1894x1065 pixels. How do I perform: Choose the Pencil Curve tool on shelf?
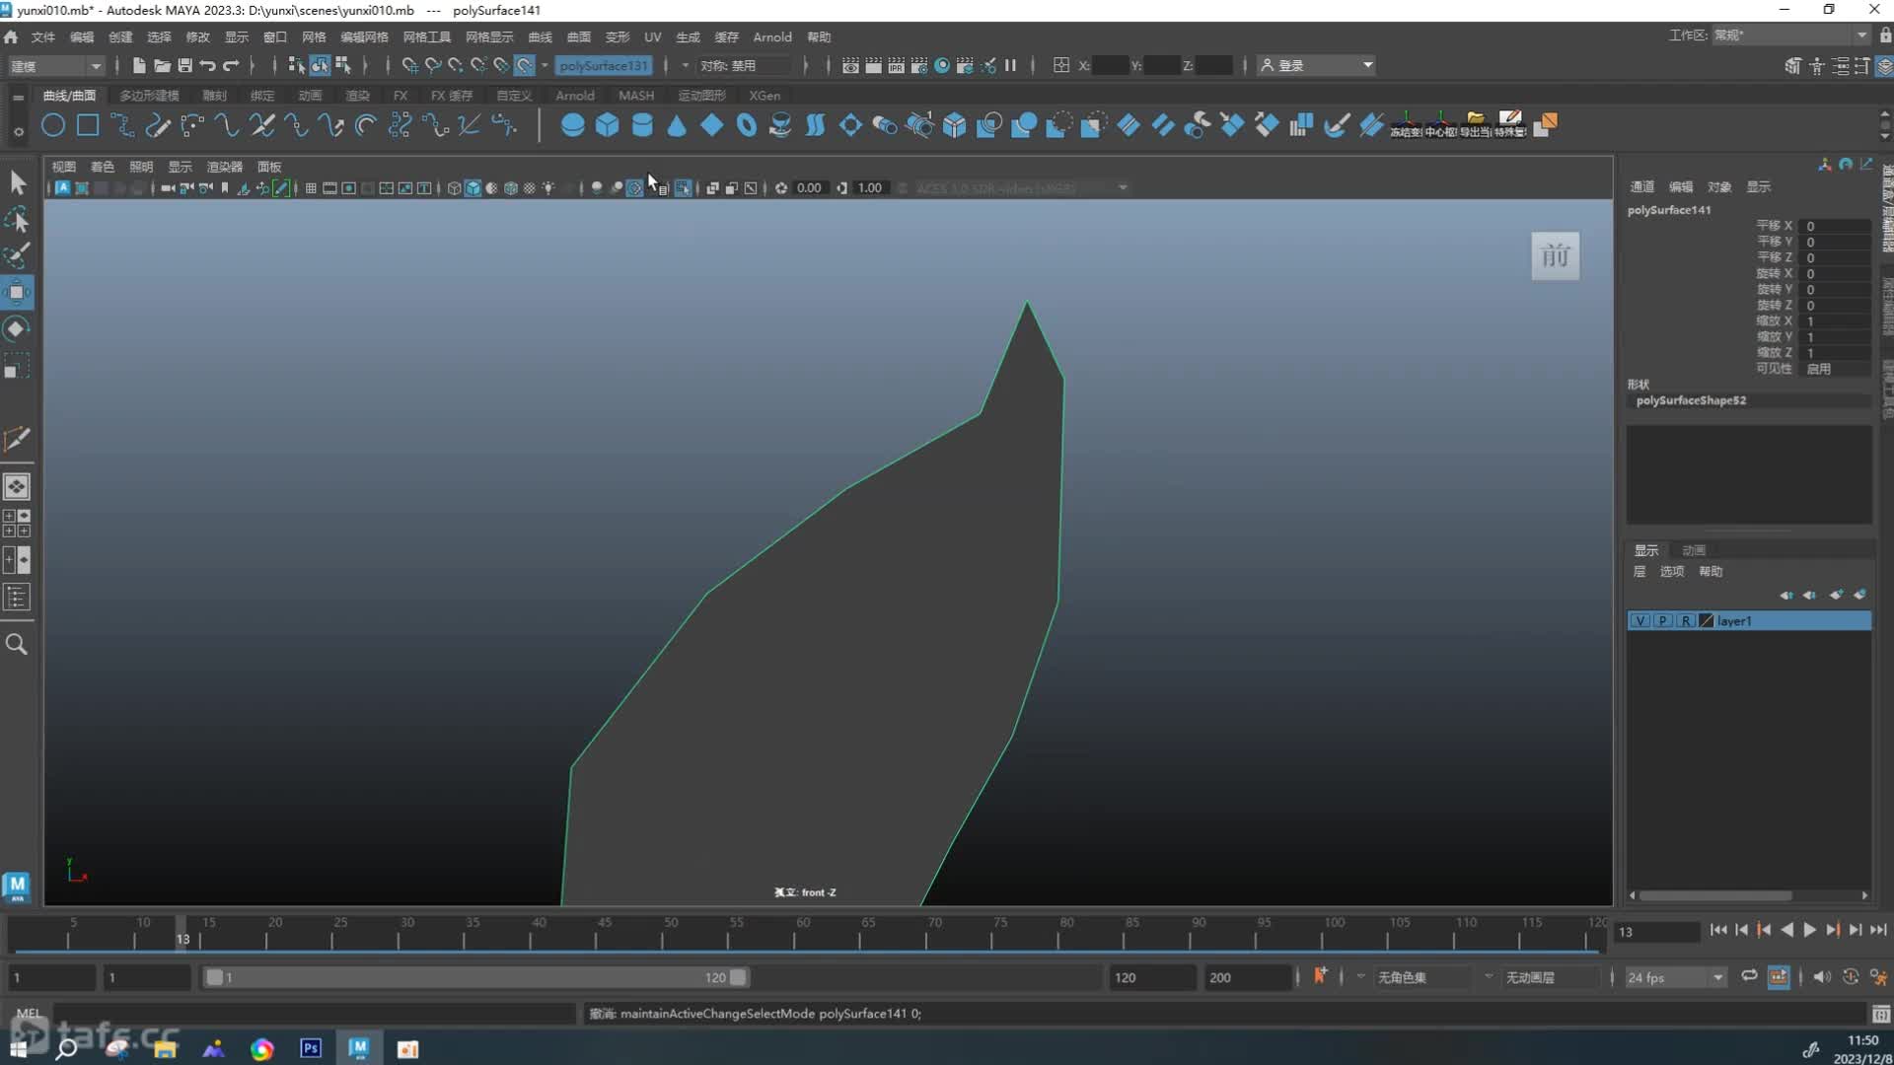tap(157, 125)
